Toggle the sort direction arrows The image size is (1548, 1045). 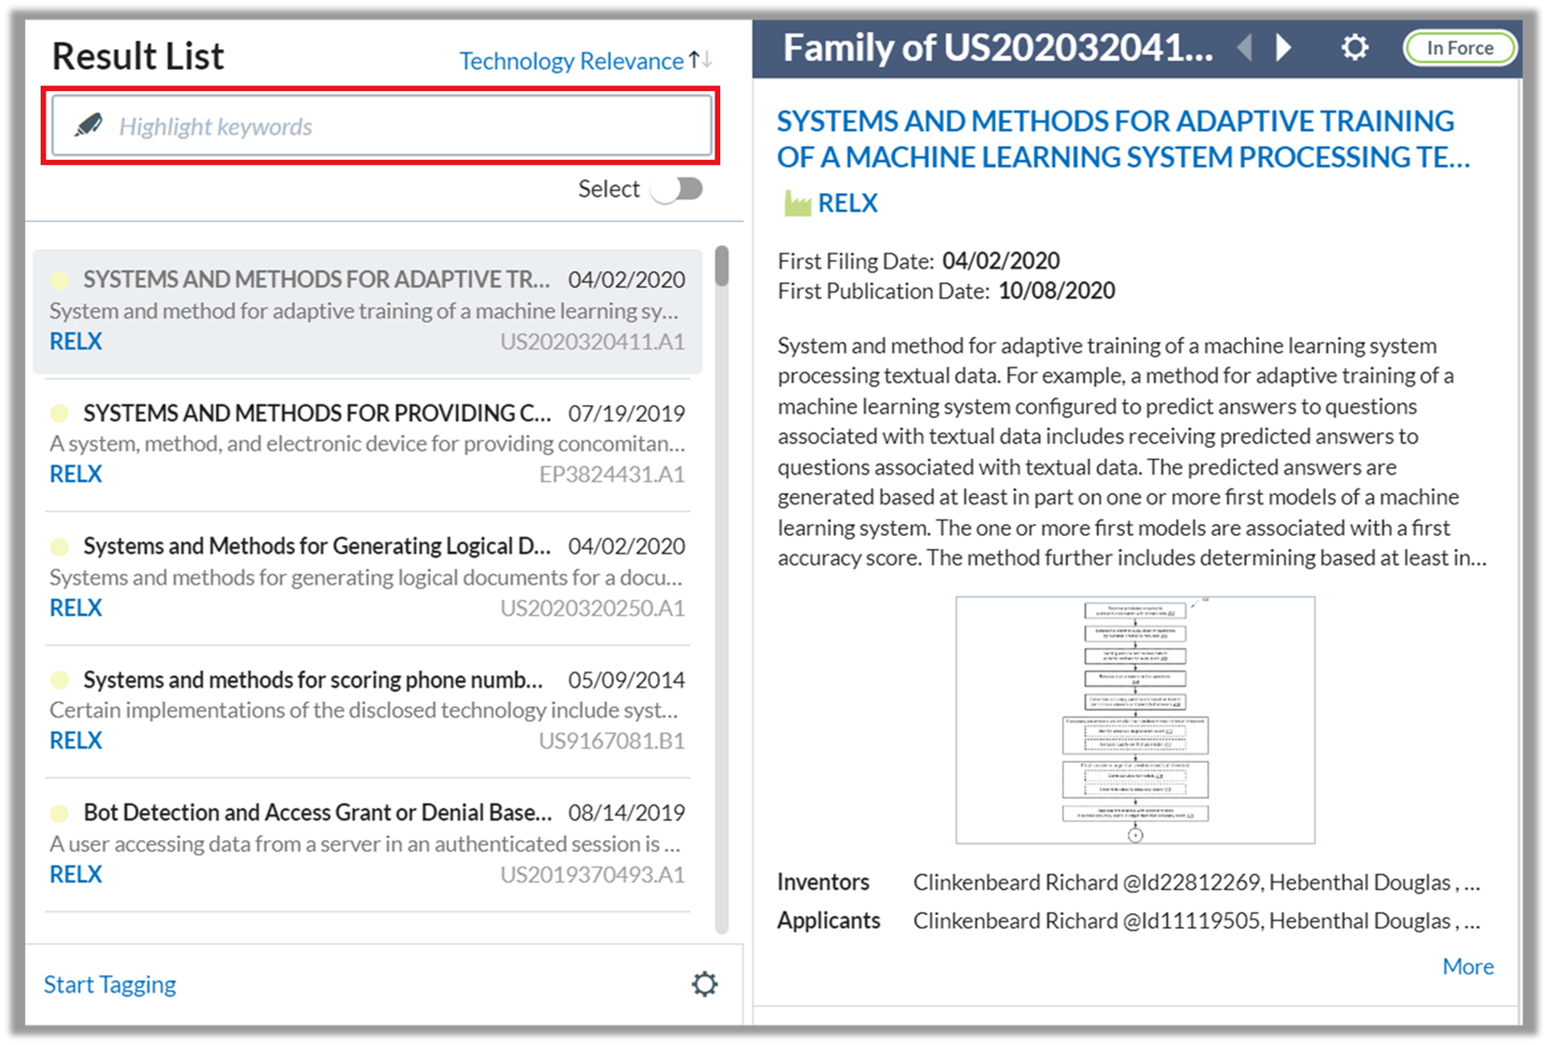point(701,60)
